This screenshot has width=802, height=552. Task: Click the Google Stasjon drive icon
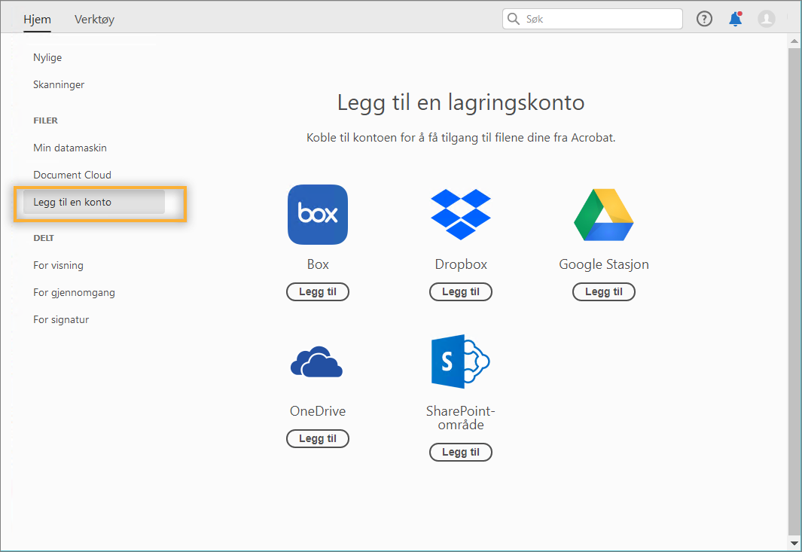[x=603, y=215]
